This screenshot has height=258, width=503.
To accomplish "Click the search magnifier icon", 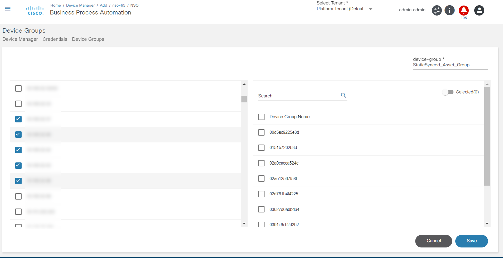I will (x=343, y=95).
